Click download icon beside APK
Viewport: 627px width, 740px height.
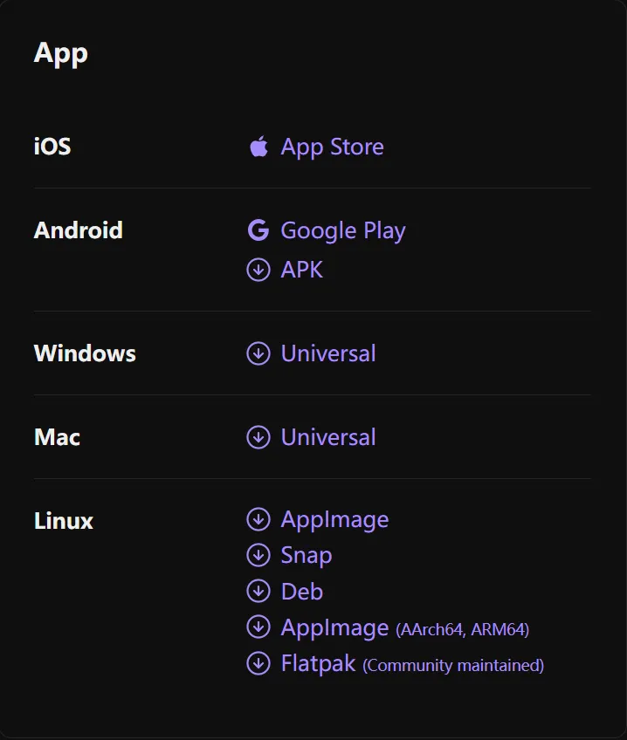(x=258, y=270)
